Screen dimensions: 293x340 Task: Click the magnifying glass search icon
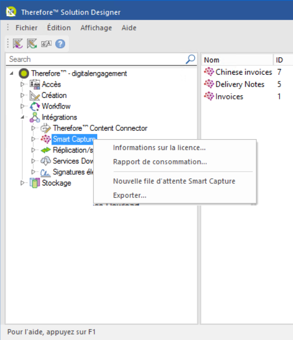(x=190, y=59)
